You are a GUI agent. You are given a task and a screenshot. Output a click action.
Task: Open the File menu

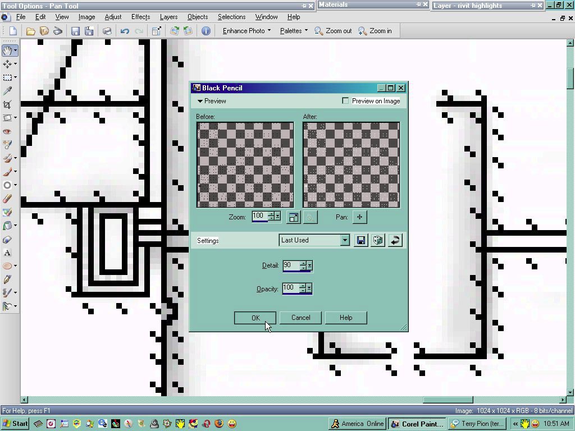[21, 17]
